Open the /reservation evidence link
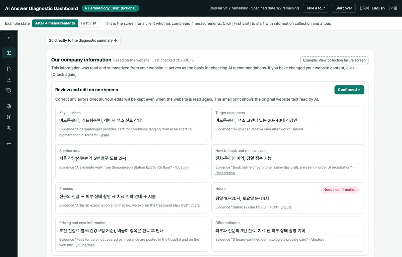Screen dimensions: 402x257 click(x=225, y=173)
